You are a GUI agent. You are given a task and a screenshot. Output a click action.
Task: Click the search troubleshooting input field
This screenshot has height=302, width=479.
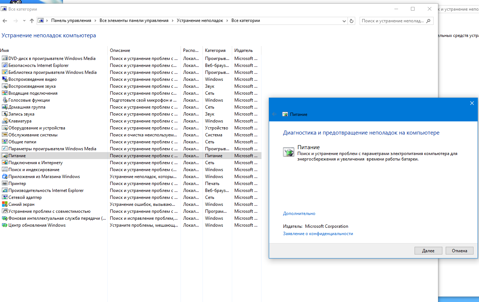[393, 21]
